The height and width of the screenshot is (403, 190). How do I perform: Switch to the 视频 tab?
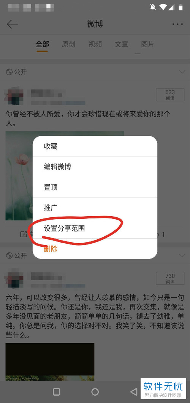(95, 44)
